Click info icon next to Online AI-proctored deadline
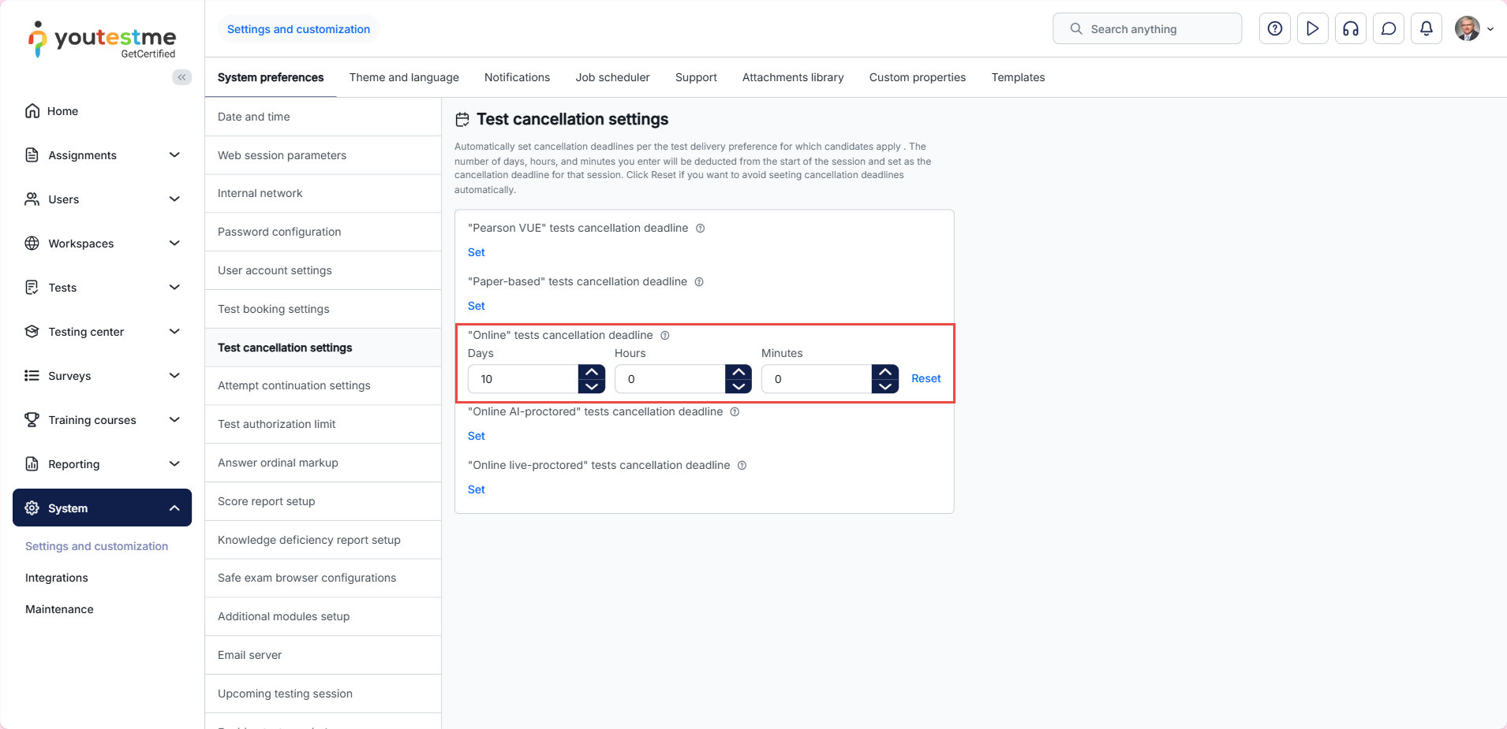 tap(735, 412)
